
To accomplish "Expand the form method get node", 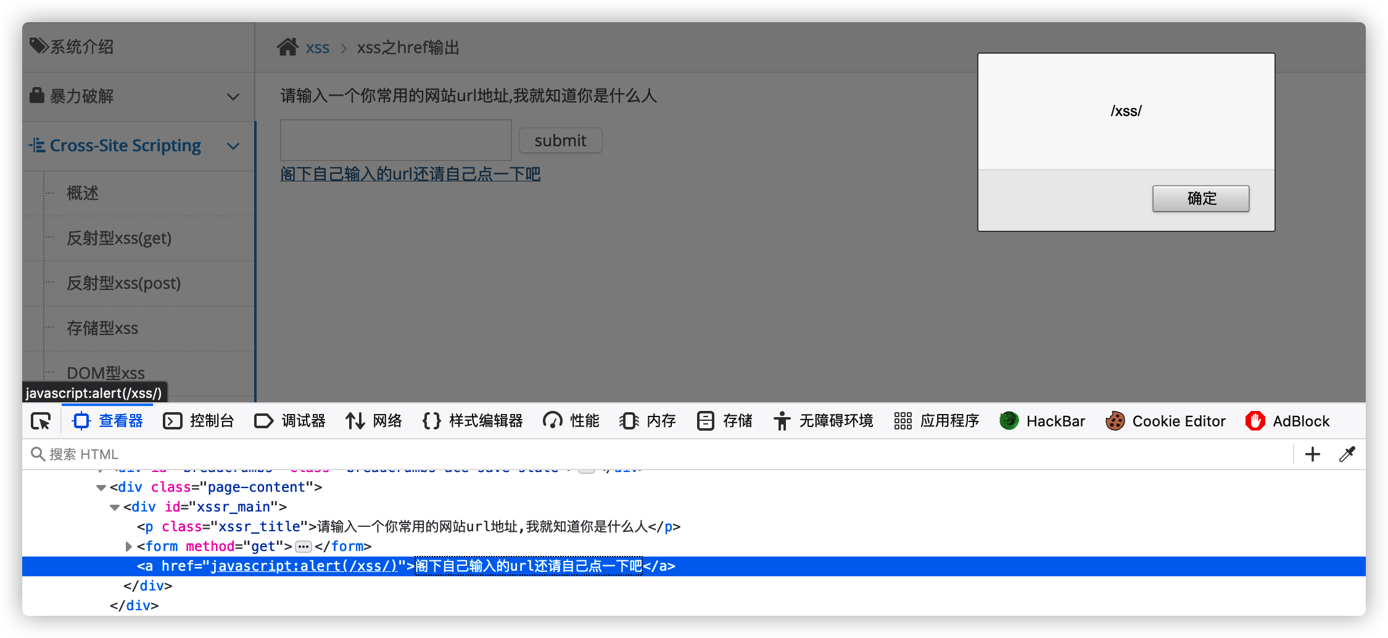I will [x=128, y=547].
